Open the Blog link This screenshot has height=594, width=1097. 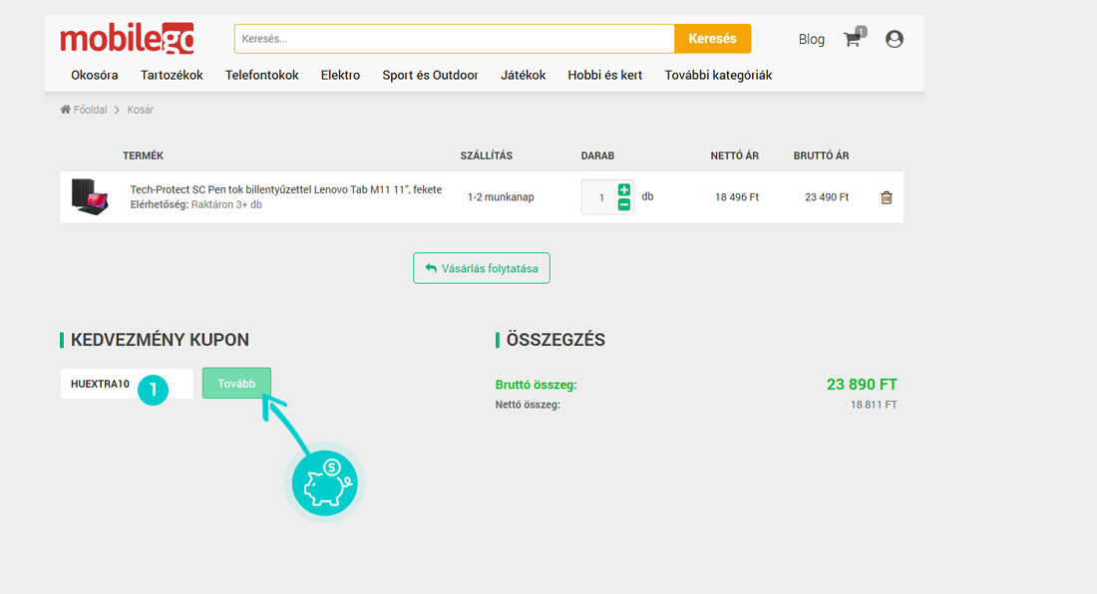811,39
